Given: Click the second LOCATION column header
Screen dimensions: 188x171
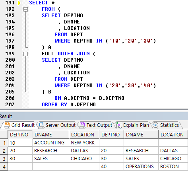Looking at the screenshot, I should point(173,134).
